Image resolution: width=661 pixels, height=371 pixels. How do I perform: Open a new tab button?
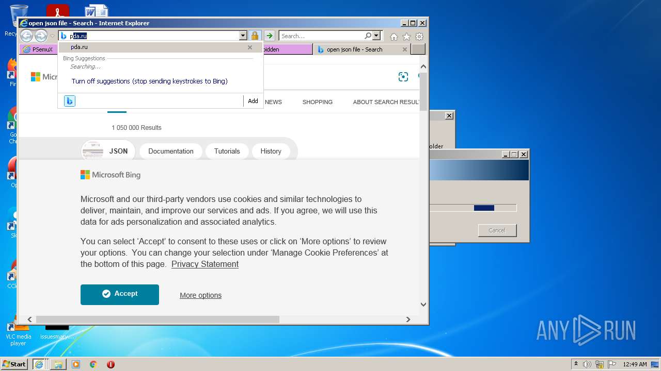click(418, 49)
